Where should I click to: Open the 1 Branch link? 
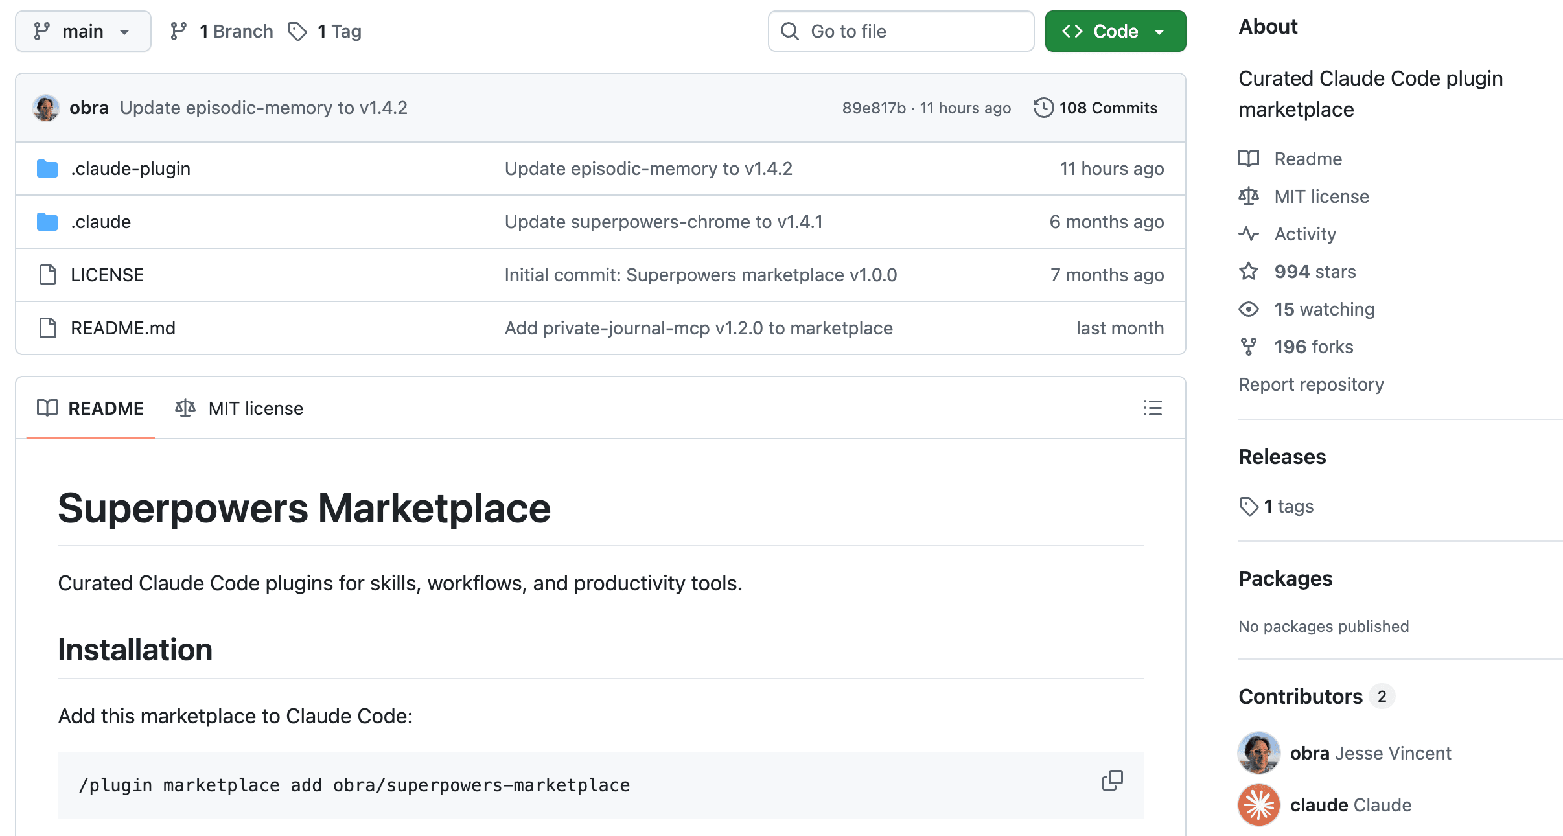222,31
